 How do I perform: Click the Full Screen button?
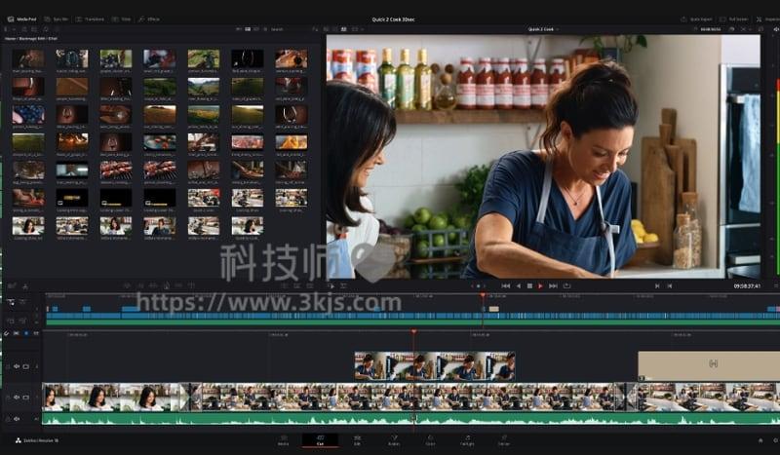734,19
